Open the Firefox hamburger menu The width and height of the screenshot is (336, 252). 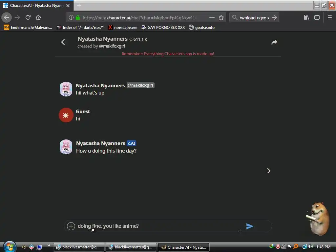[x=330, y=18]
